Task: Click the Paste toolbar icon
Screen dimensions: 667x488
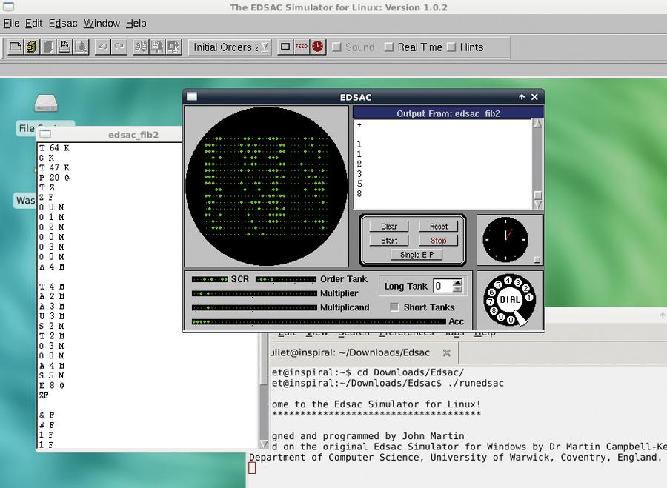Action: click(x=173, y=47)
